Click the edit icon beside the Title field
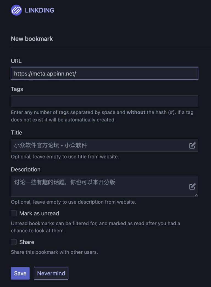The width and height of the screenshot is (211, 287). tap(192, 145)
